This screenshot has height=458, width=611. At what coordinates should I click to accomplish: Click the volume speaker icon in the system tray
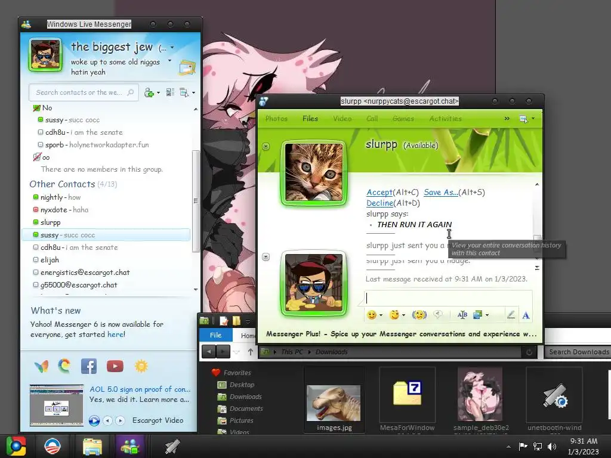552,446
